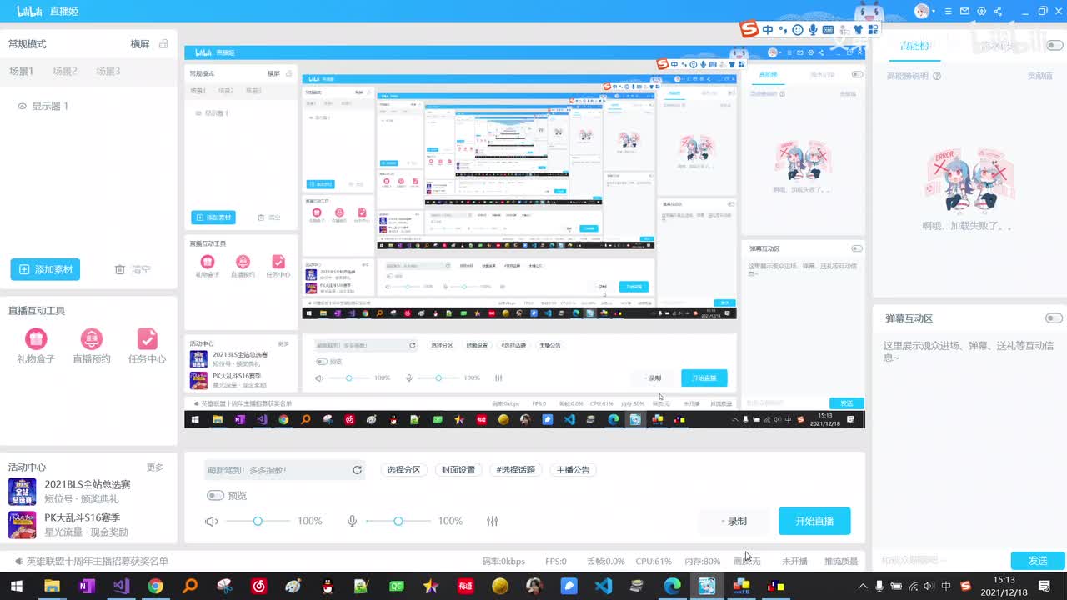Screen dimensions: 1067x600
Task: Open OneNote from the taskbar
Action: pyautogui.click(x=86, y=587)
